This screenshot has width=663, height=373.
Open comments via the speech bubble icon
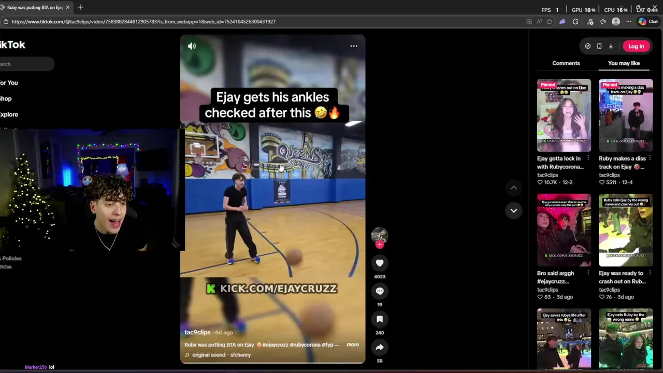tap(380, 291)
